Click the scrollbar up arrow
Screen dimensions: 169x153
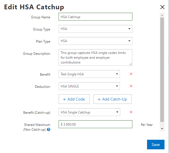click(x=162, y=15)
